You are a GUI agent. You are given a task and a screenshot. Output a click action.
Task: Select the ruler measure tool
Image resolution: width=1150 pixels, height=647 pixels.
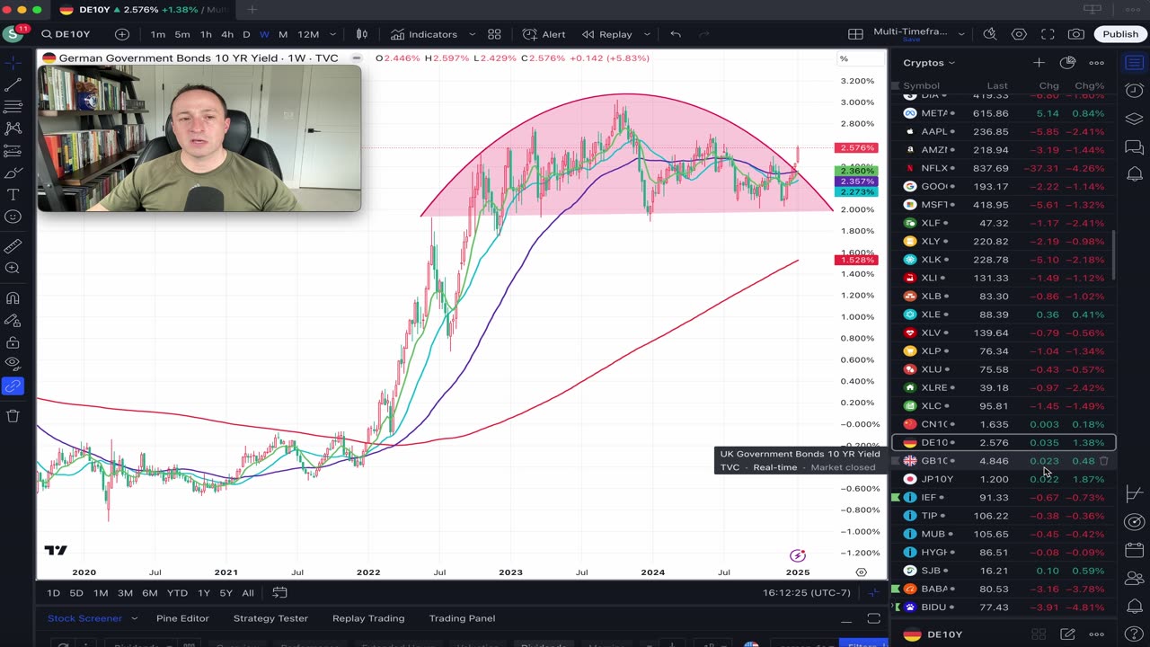(x=13, y=246)
